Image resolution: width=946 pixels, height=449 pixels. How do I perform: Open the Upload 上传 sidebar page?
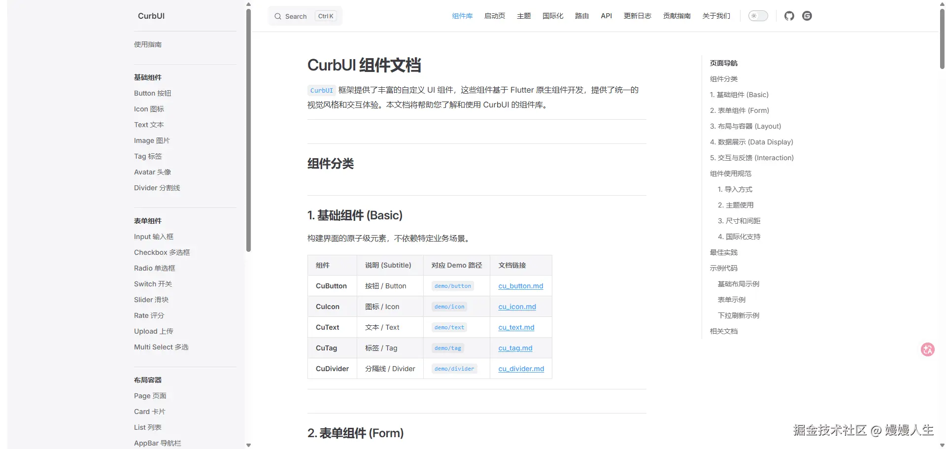[x=154, y=331]
